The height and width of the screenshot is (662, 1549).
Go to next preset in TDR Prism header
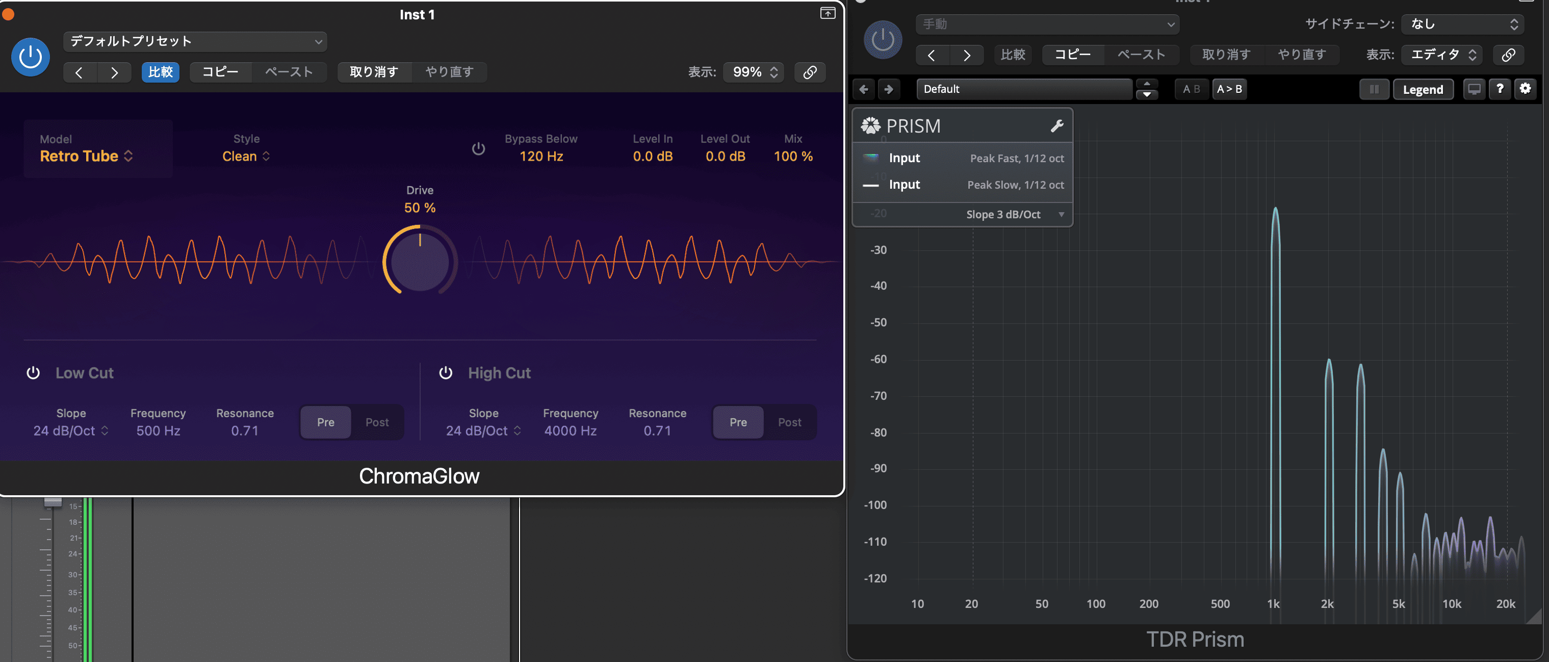967,55
